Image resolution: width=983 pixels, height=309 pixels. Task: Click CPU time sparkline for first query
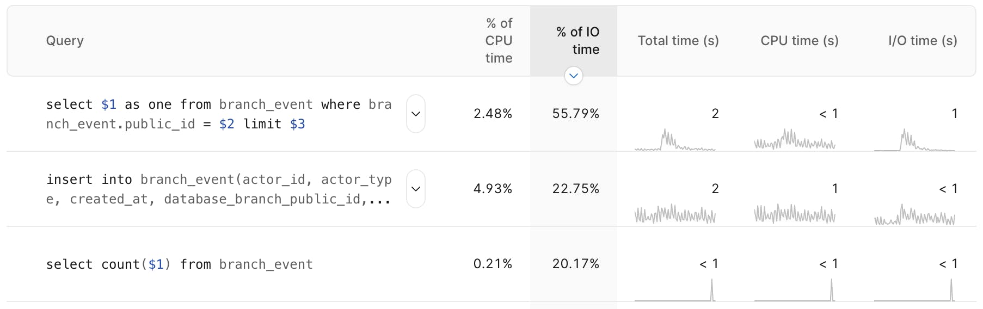795,140
